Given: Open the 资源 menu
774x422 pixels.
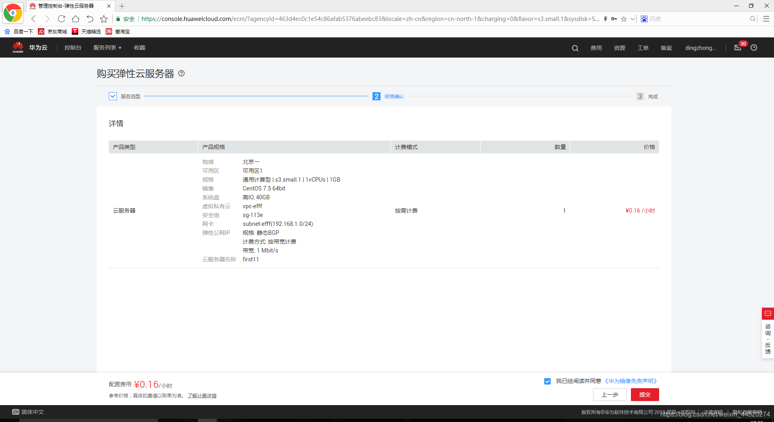Looking at the screenshot, I should pos(620,48).
